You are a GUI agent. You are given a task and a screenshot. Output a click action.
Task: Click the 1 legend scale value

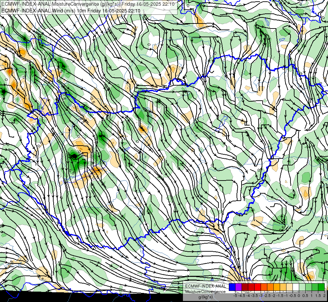click(x=312, y=296)
